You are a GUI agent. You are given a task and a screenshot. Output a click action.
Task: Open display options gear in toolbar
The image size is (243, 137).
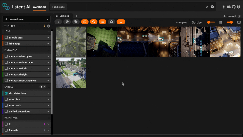pyautogui.click(x=111, y=22)
